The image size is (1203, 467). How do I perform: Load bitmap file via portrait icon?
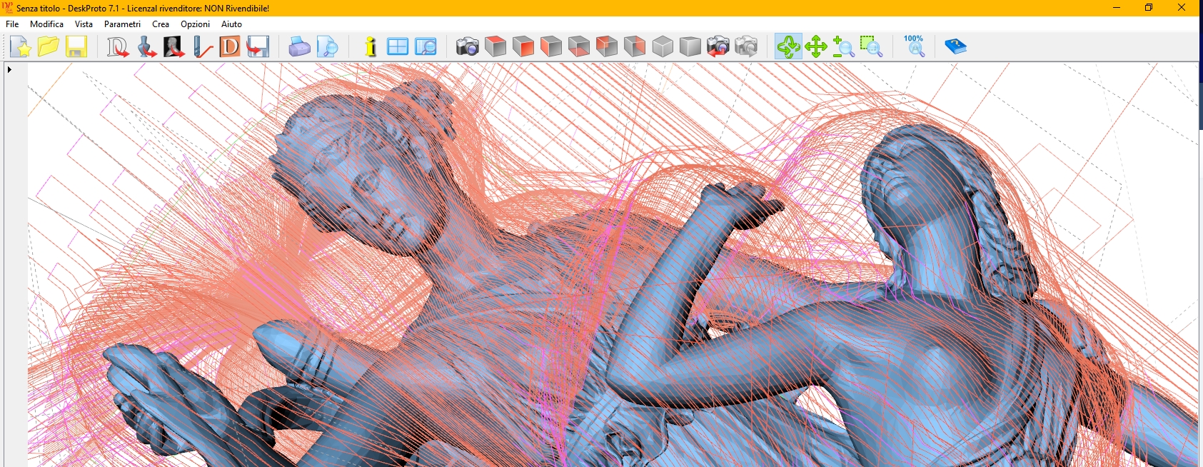[173, 47]
